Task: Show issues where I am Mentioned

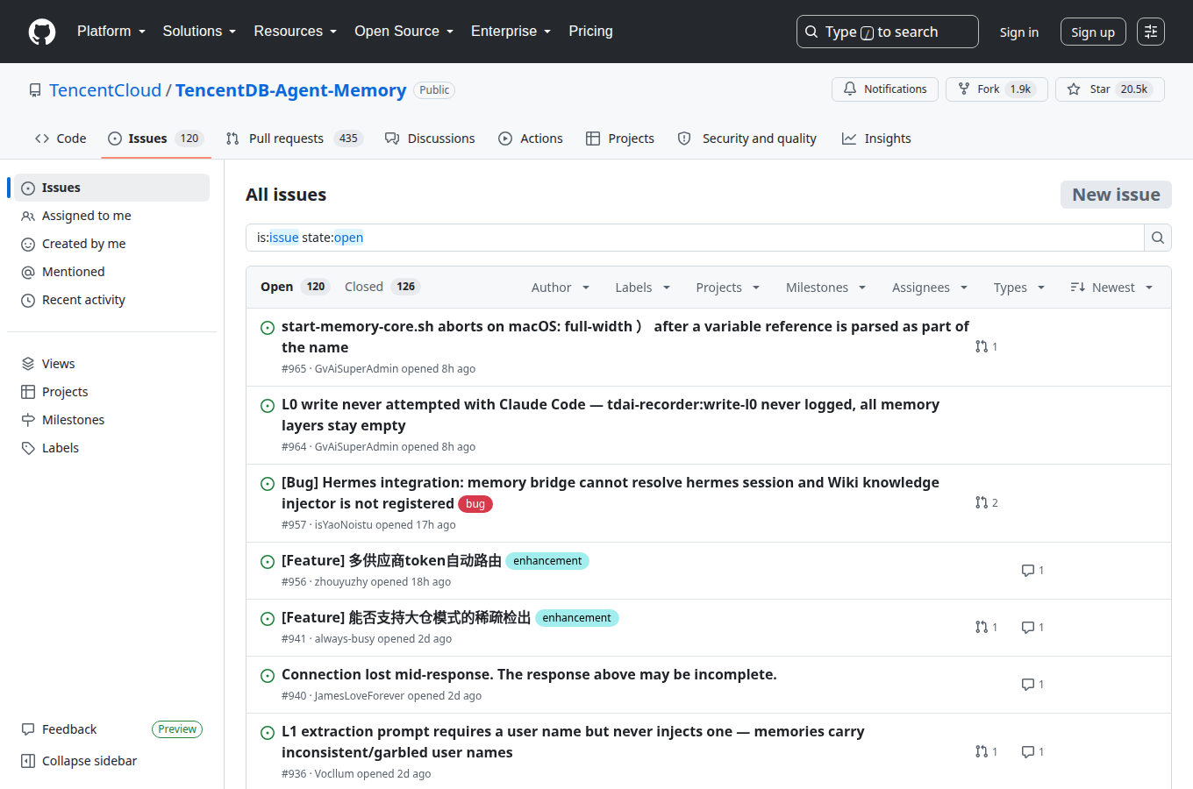Action: click(111, 272)
